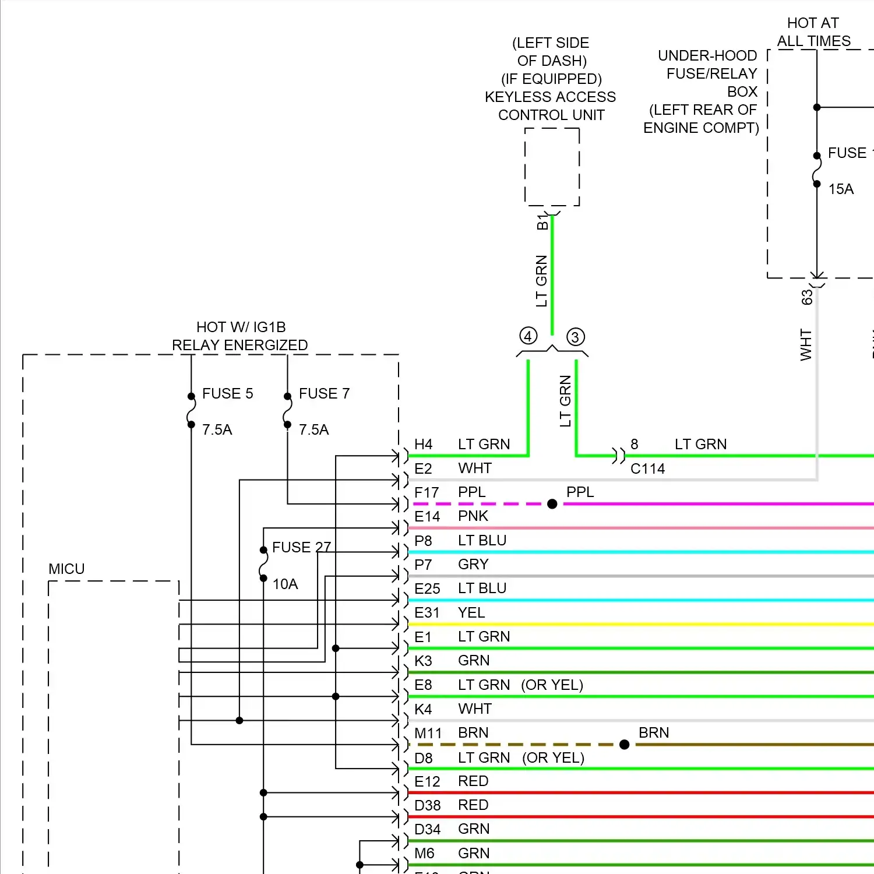Select "WHT" wire color on E2 row
Viewport: 874px width, 874px height.
click(x=474, y=468)
